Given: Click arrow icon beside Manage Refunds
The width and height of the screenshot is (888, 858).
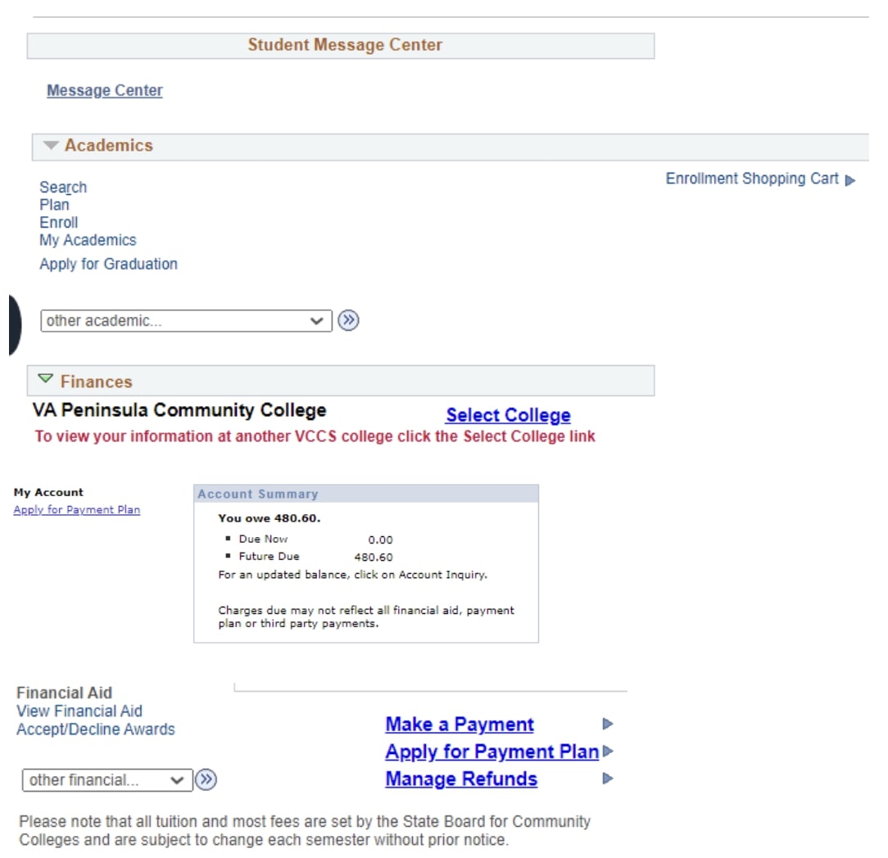Looking at the screenshot, I should point(608,778).
